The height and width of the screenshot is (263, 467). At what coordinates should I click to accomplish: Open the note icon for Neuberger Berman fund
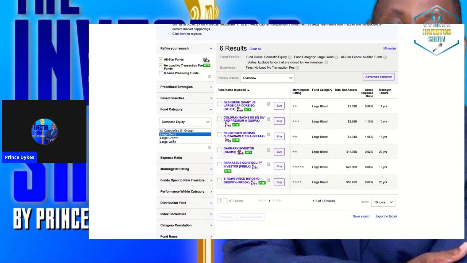(x=269, y=135)
